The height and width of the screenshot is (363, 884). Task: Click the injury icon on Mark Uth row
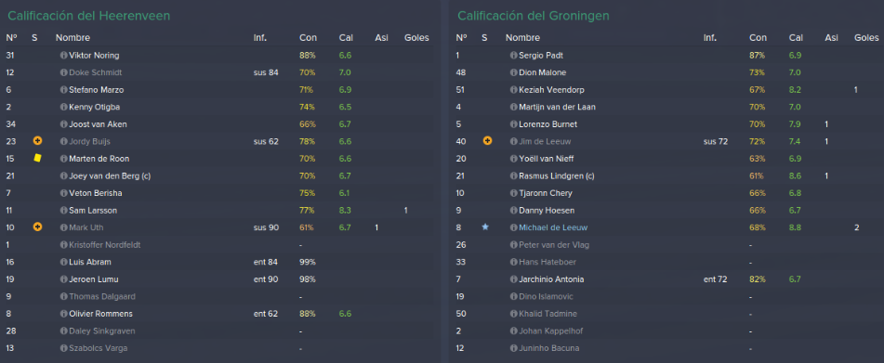coord(38,227)
